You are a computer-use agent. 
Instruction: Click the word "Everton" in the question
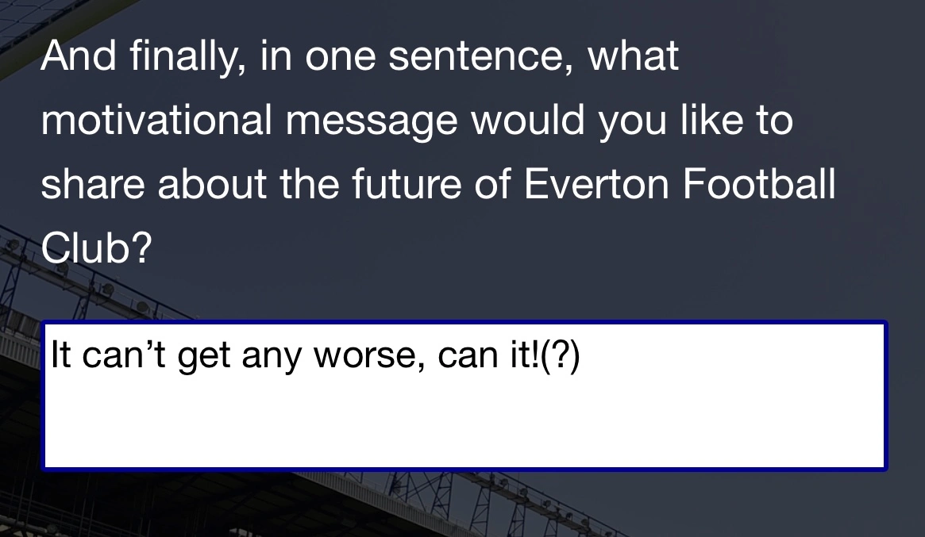[x=595, y=185]
